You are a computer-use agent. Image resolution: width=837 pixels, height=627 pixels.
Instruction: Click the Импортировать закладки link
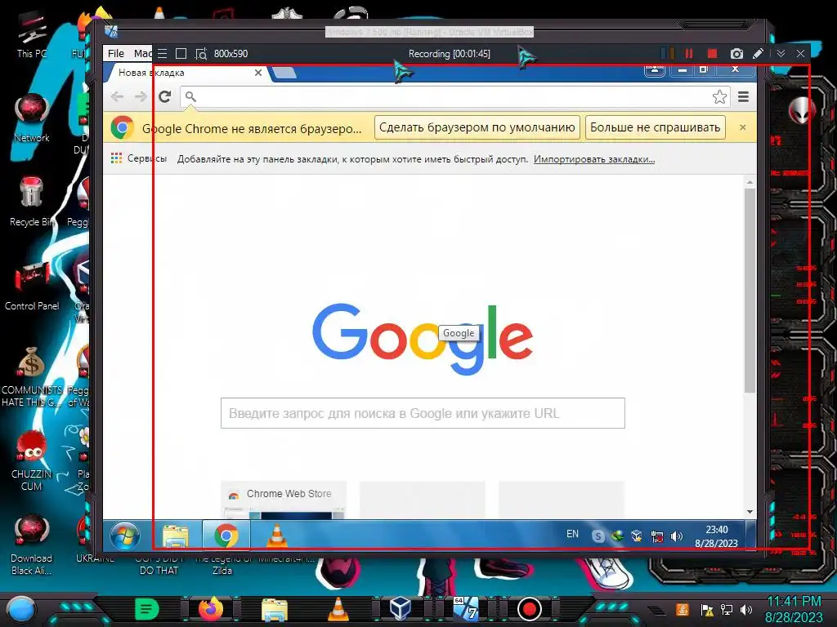coord(594,159)
